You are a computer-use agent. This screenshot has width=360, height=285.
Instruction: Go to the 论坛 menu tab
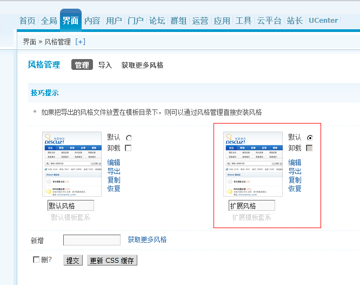pyautogui.click(x=157, y=21)
